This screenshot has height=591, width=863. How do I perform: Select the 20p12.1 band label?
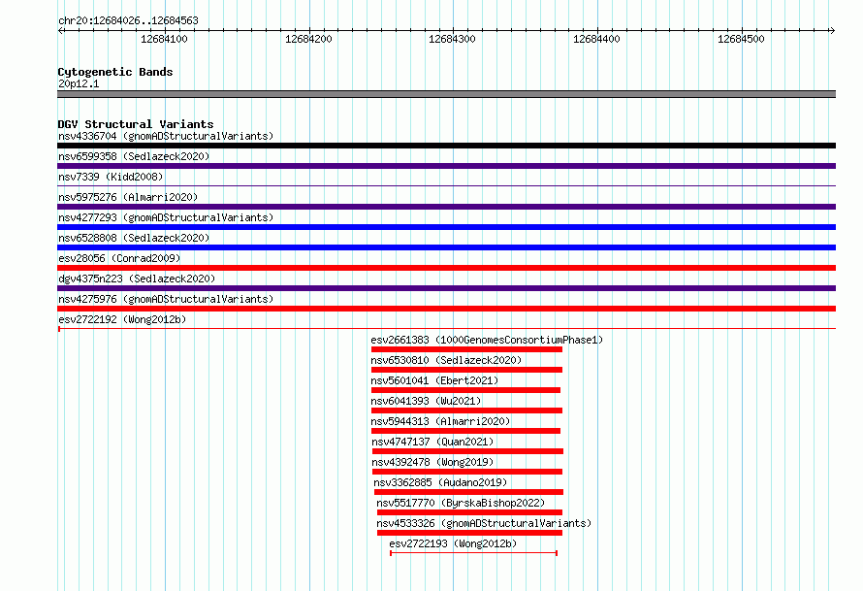click(x=79, y=83)
